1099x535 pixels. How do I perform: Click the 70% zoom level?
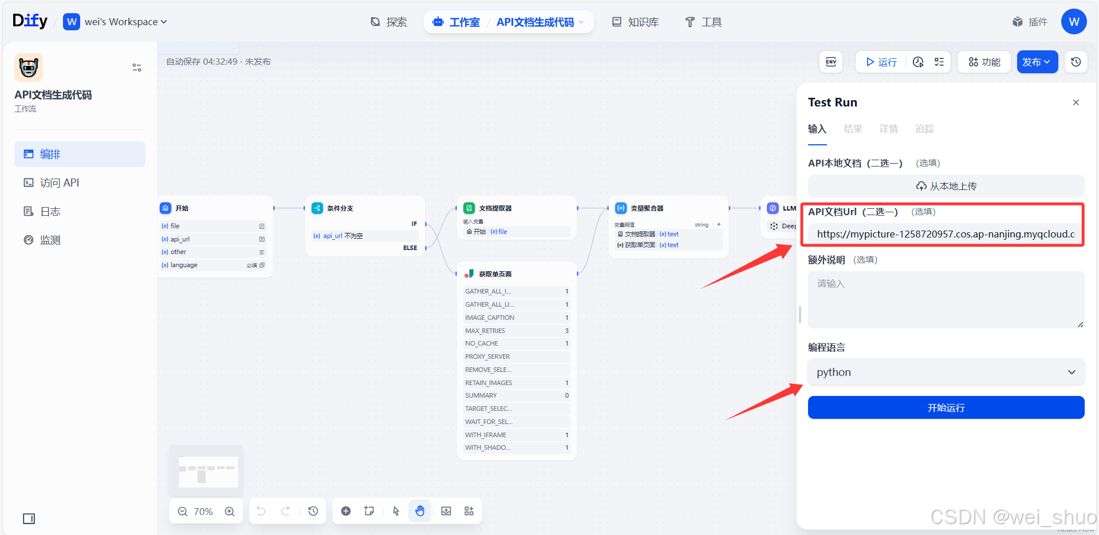tap(203, 512)
